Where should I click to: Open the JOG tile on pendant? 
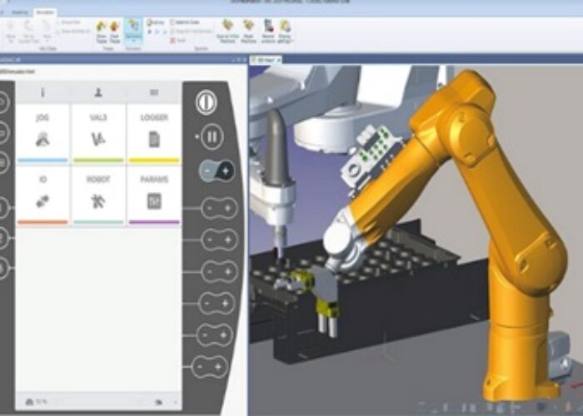tap(42, 131)
